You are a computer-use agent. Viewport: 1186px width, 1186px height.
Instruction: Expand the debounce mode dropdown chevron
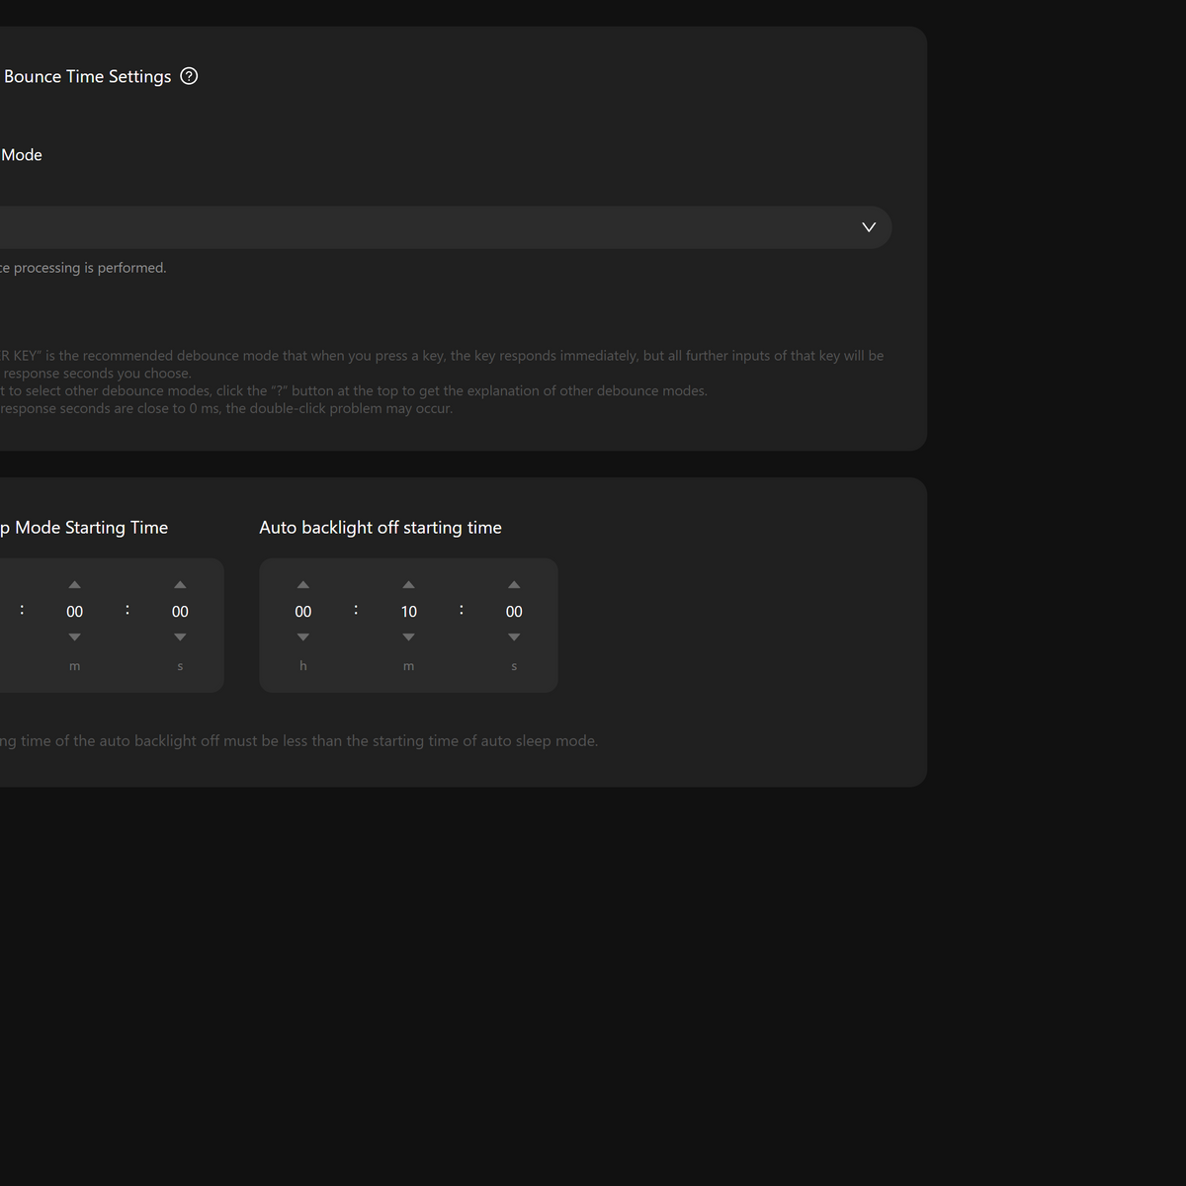[869, 227]
